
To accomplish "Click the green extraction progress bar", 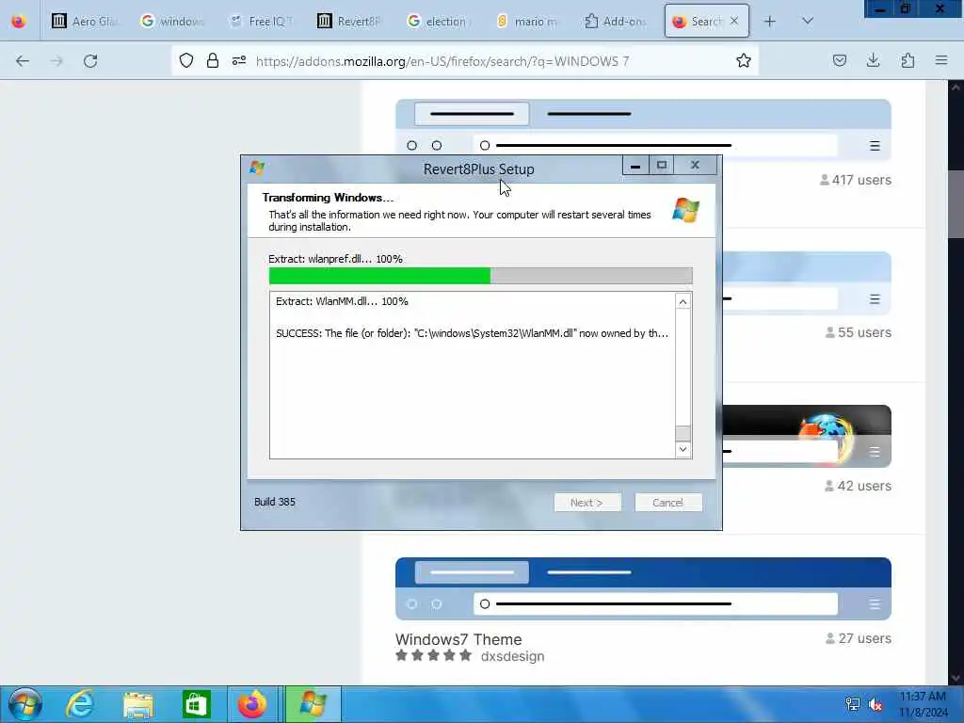I will pyautogui.click(x=481, y=276).
